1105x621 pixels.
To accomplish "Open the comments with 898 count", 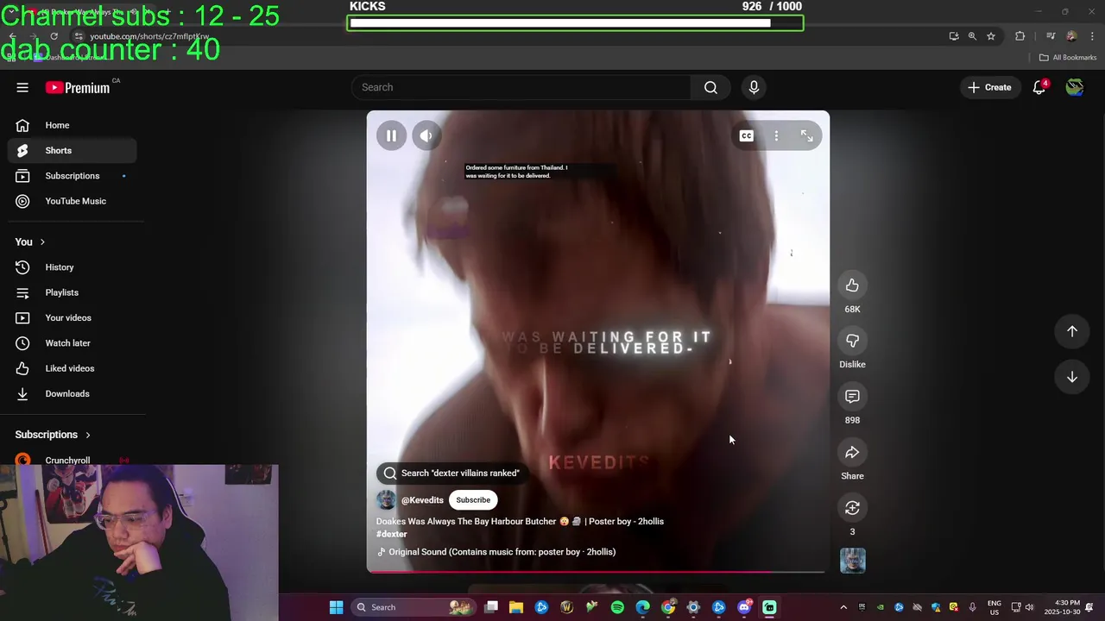I will click(x=852, y=397).
